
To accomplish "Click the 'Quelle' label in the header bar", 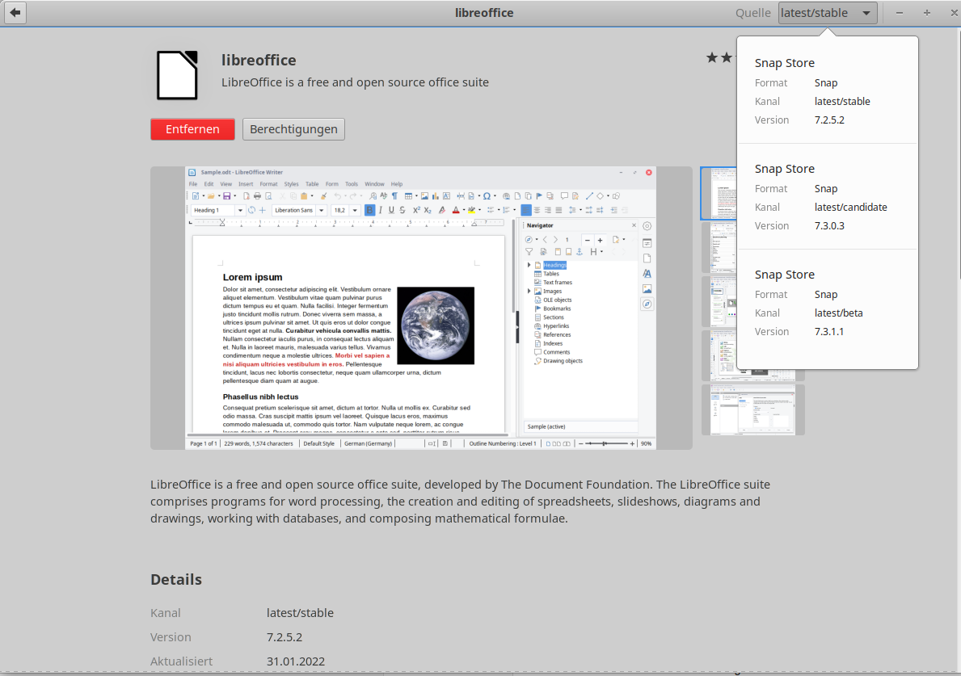I will [753, 13].
